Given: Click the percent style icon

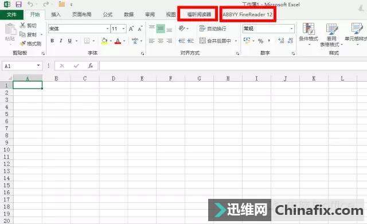Looking at the screenshot, I should tap(260, 41).
